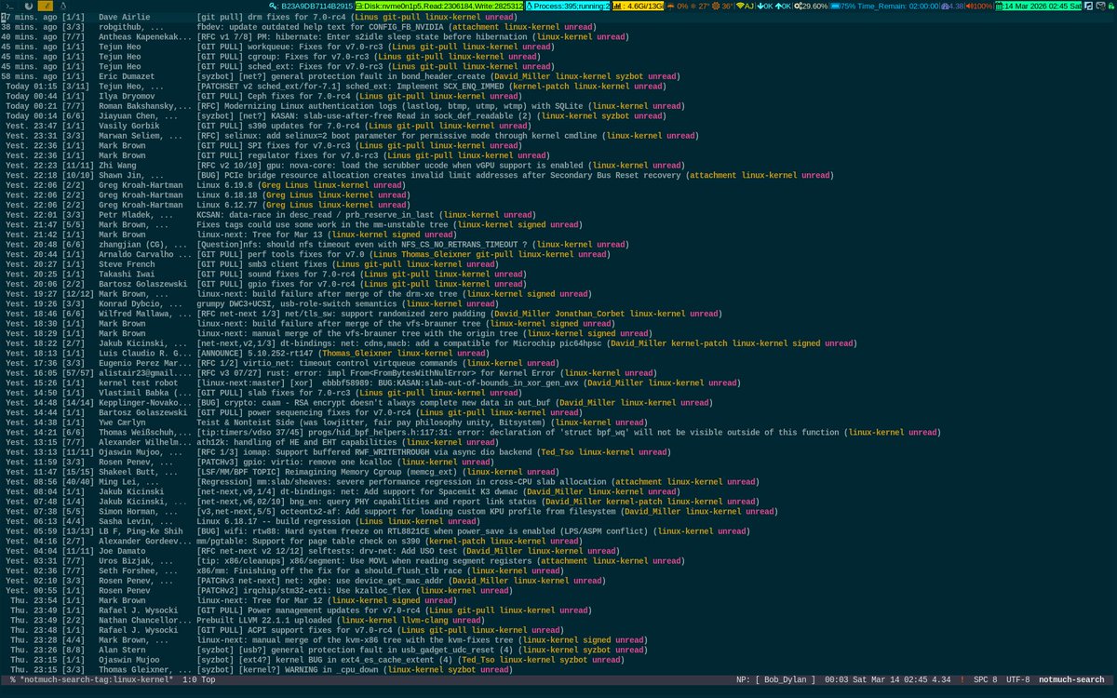Click the upload speed 0K arrow
This screenshot has width=1117, height=698.
pos(785,7)
